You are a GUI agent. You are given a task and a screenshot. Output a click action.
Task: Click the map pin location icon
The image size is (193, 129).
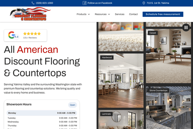click(144, 3)
